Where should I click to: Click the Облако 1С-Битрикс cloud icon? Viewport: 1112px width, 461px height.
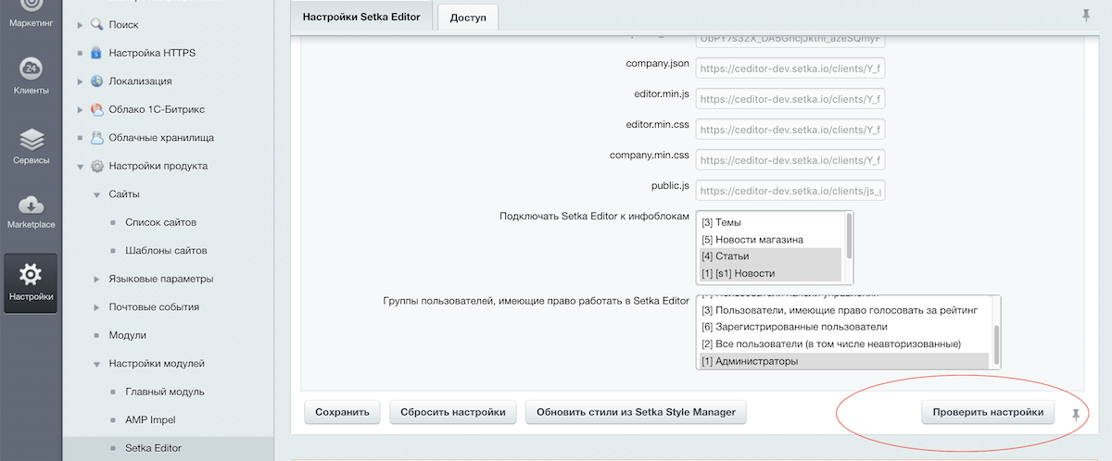pyautogui.click(x=97, y=109)
